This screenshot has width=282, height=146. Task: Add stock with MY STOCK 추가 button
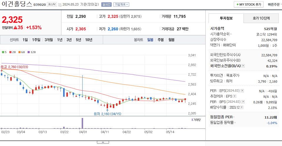249,4
